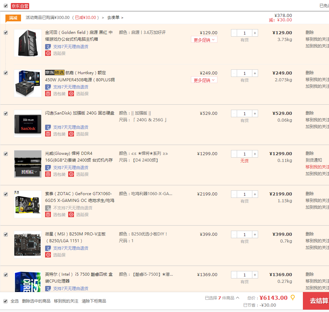Image resolution: width=329 pixels, height=312 pixels.
Task: Open the SanDisk SSD product thumbnail
Action: 28,124
